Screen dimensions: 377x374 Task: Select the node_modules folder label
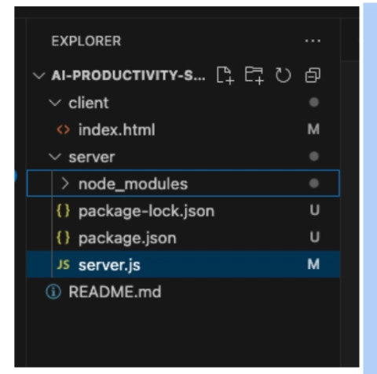click(x=133, y=184)
